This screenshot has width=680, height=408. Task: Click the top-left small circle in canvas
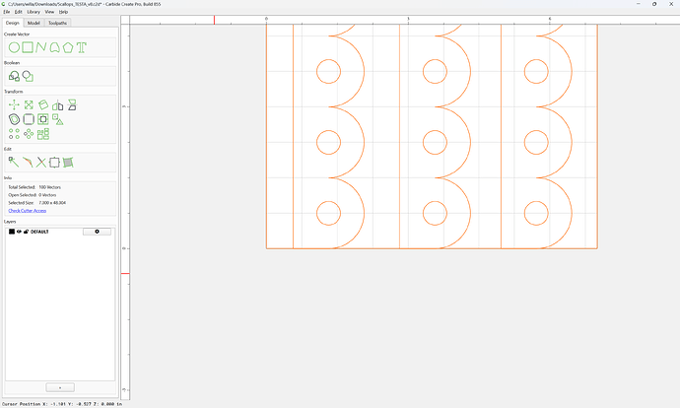click(x=328, y=71)
